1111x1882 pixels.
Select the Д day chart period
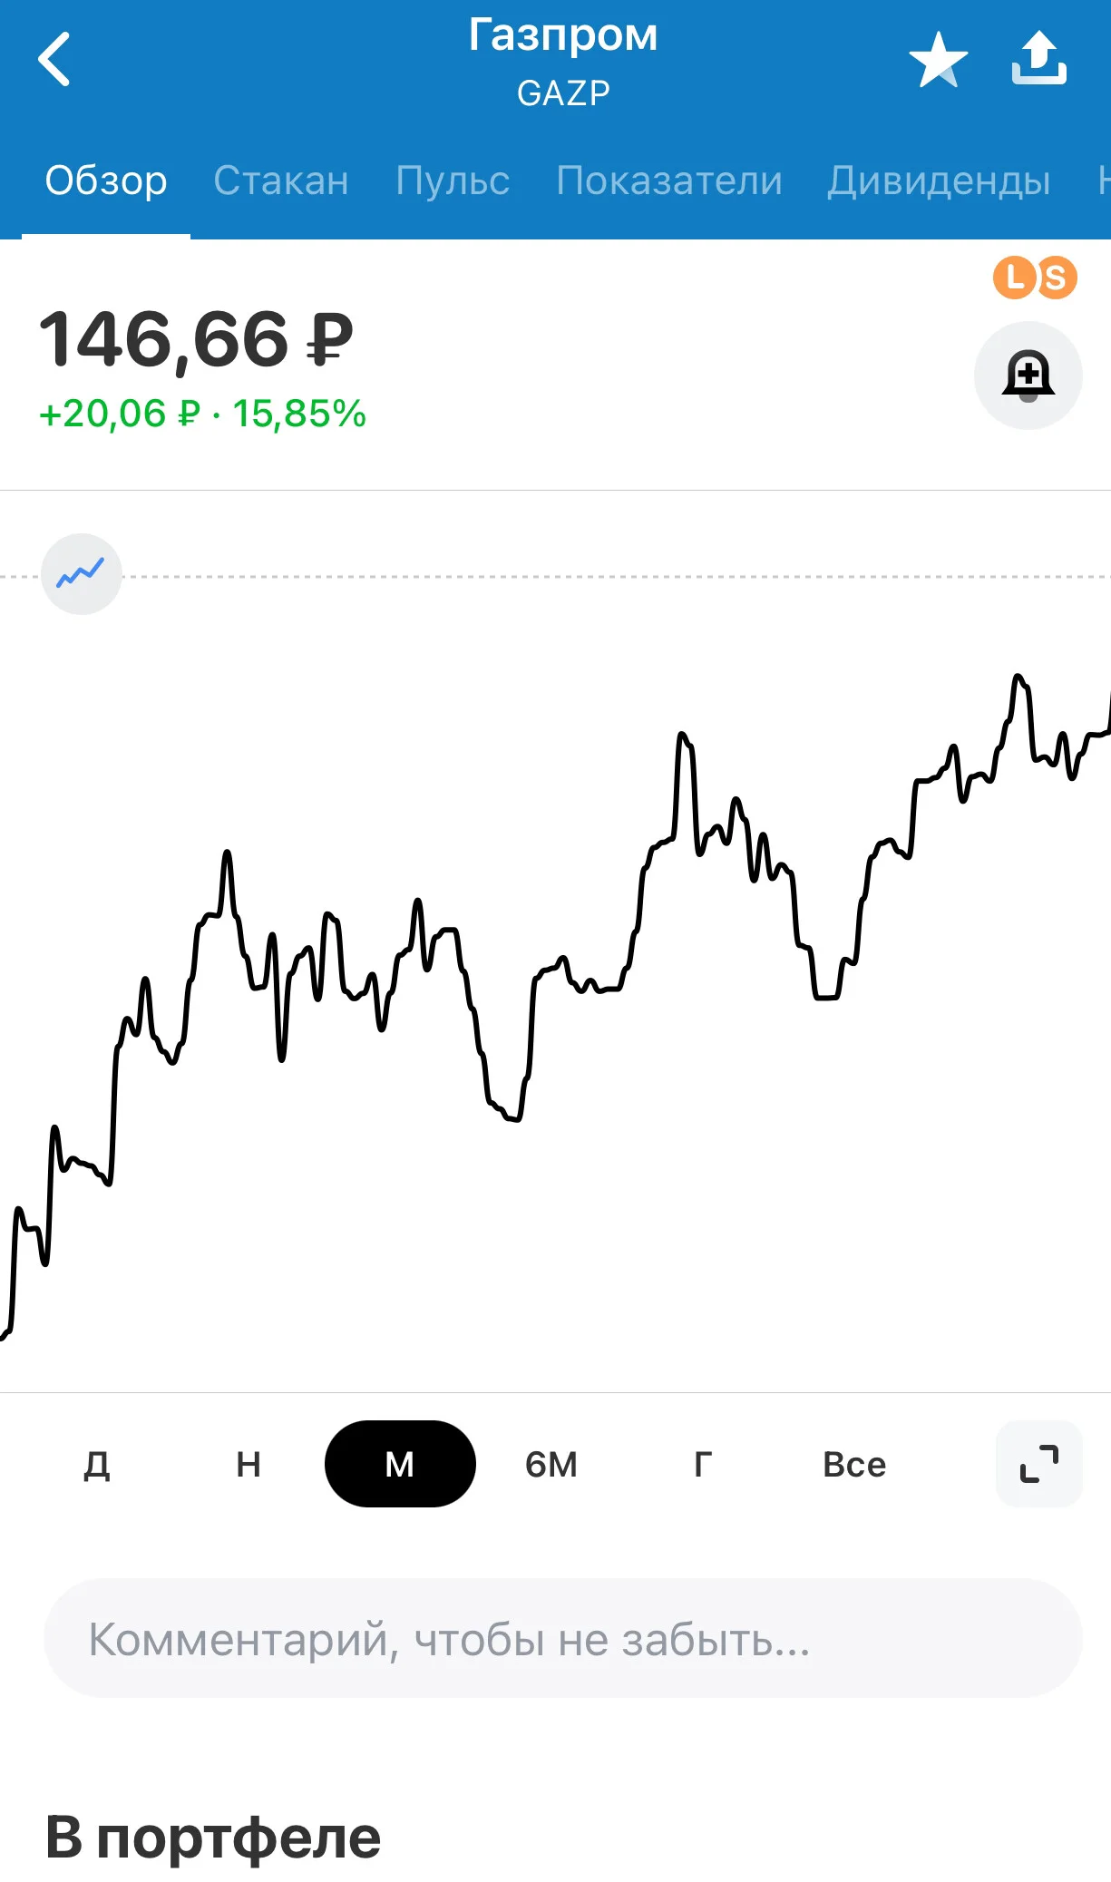[x=97, y=1464]
